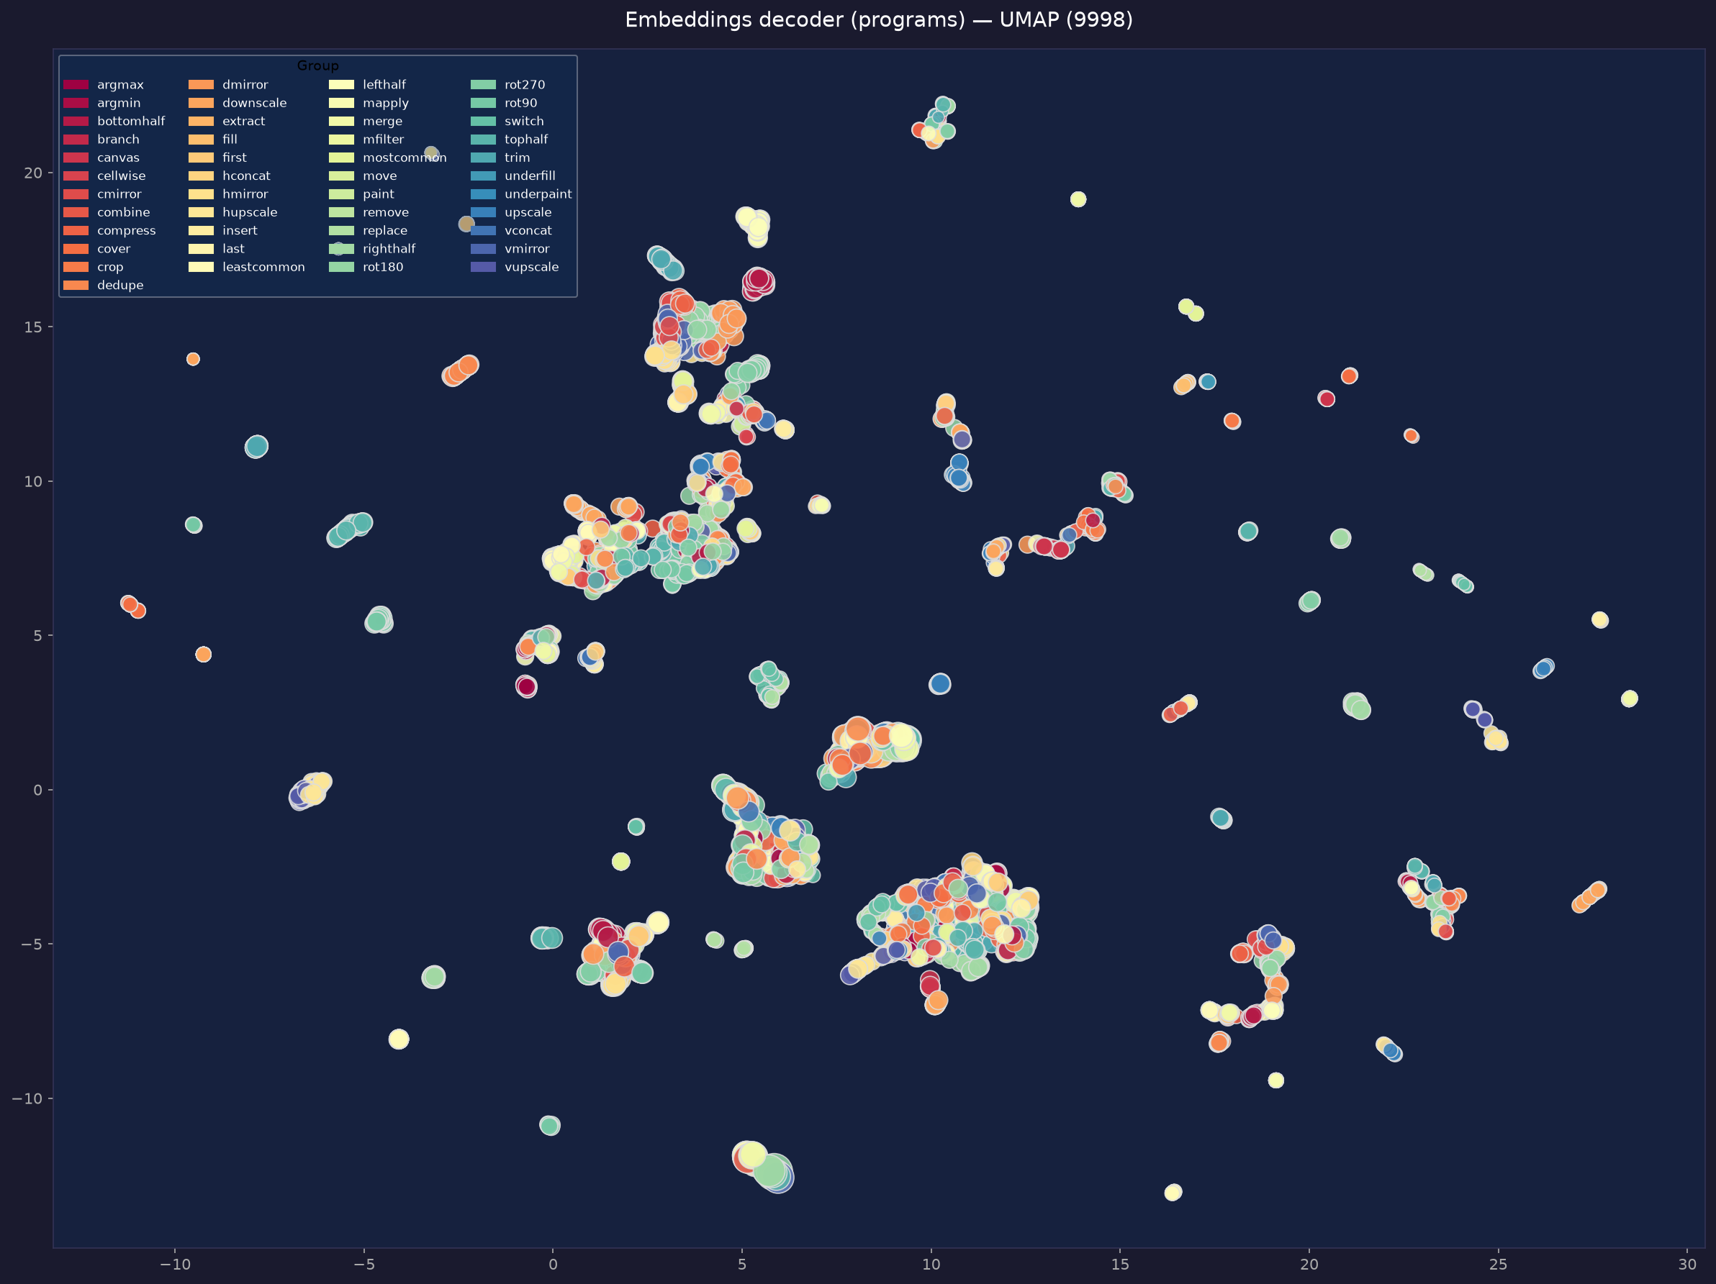1716x1284 pixels.
Task: Select the 'dmirror' legend label
Action: pyautogui.click(x=245, y=84)
